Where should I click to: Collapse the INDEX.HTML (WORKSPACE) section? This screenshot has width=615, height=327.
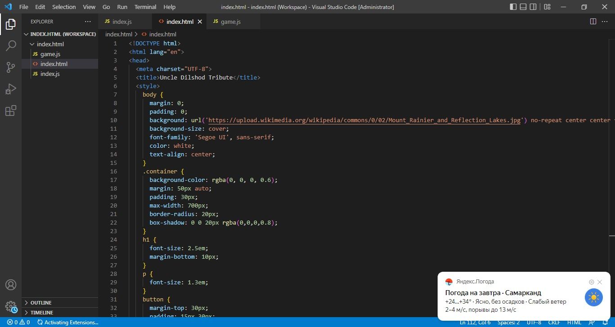tap(60, 34)
